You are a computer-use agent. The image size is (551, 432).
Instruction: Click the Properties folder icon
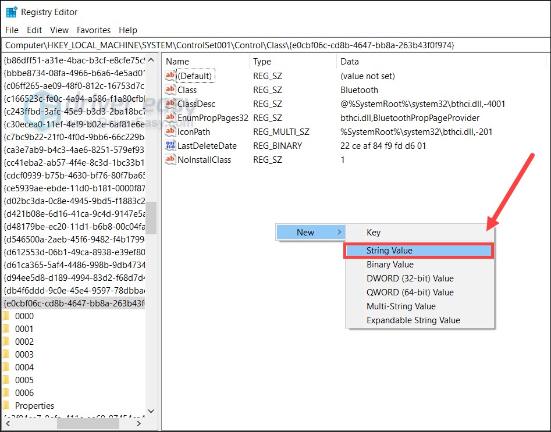point(7,406)
